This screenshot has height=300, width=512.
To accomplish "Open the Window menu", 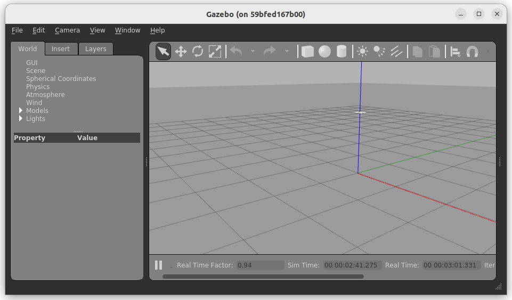I will click(x=127, y=30).
